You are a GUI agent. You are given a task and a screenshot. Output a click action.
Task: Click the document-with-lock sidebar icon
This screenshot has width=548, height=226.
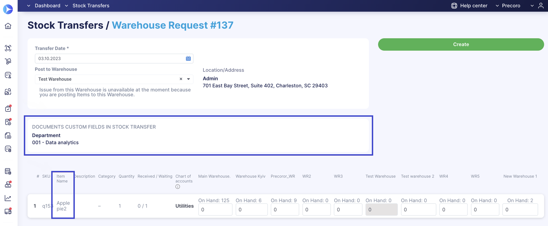8,136
